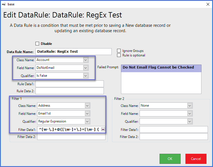Click the app icon in title bar
Screen dimensions: 213x167
point(4,4)
